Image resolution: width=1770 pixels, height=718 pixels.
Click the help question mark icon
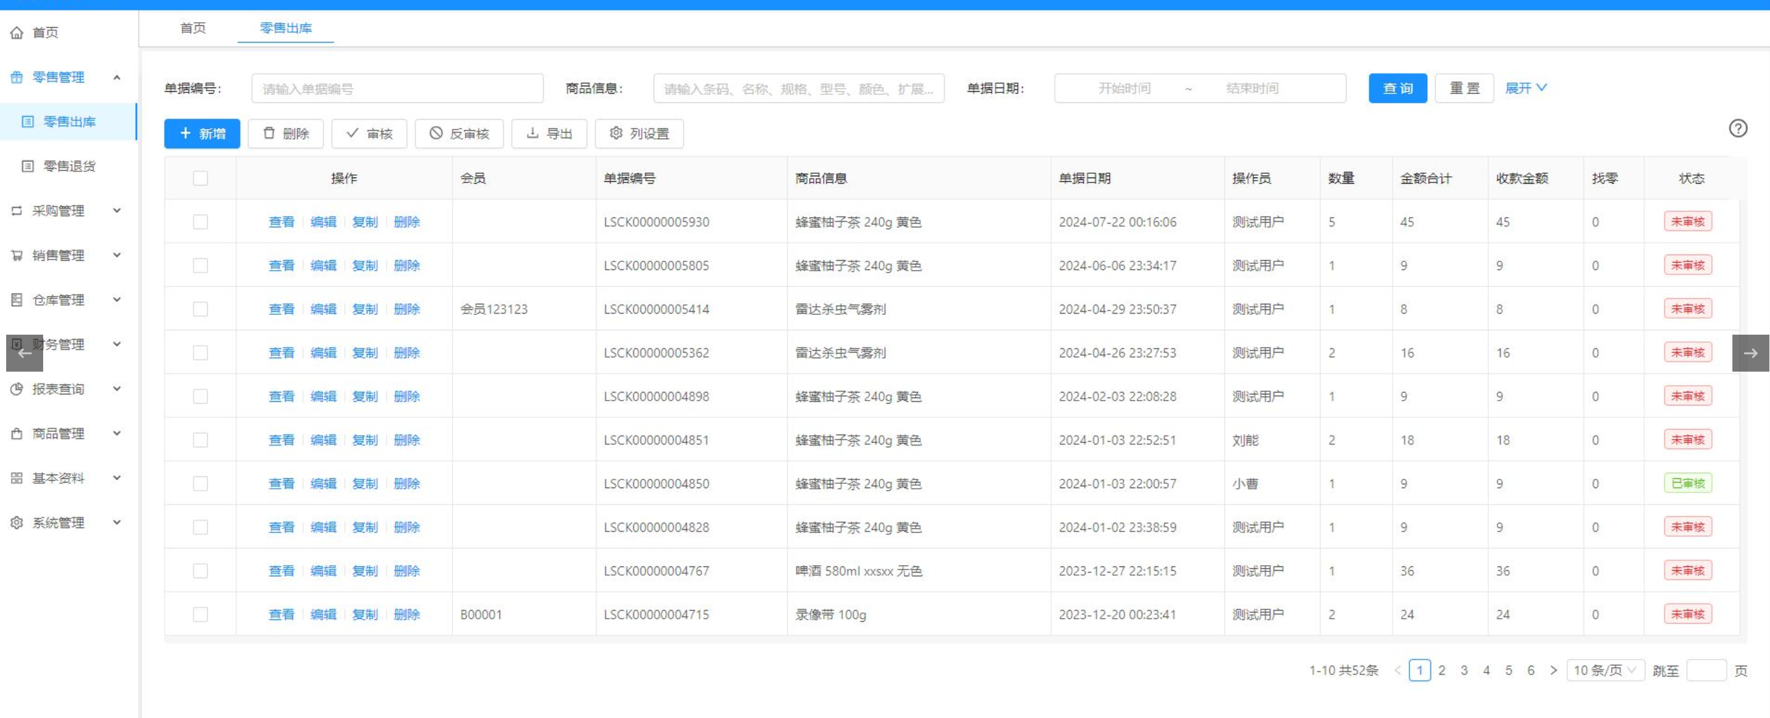pos(1738,128)
